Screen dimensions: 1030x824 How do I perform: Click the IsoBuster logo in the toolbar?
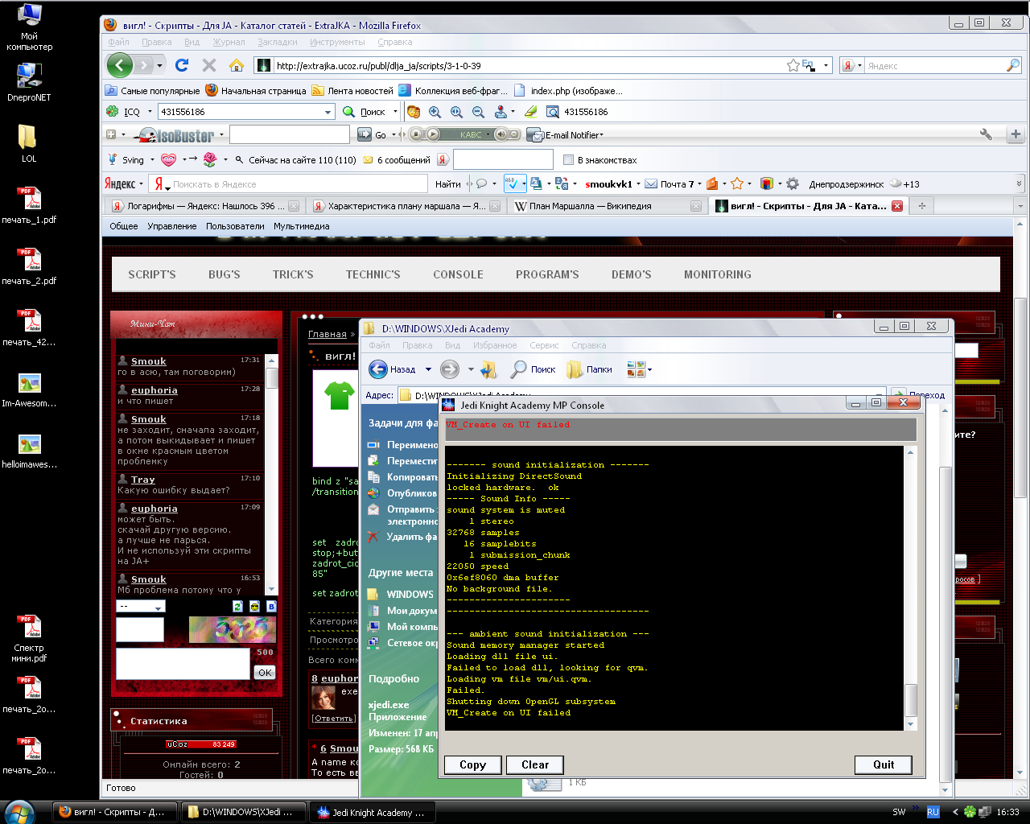tap(176, 134)
